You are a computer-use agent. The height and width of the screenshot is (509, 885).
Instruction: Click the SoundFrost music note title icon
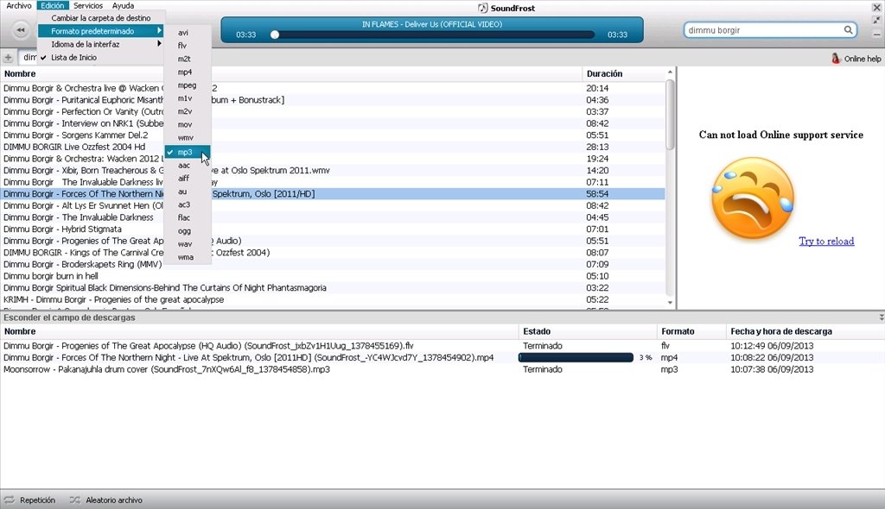[482, 8]
